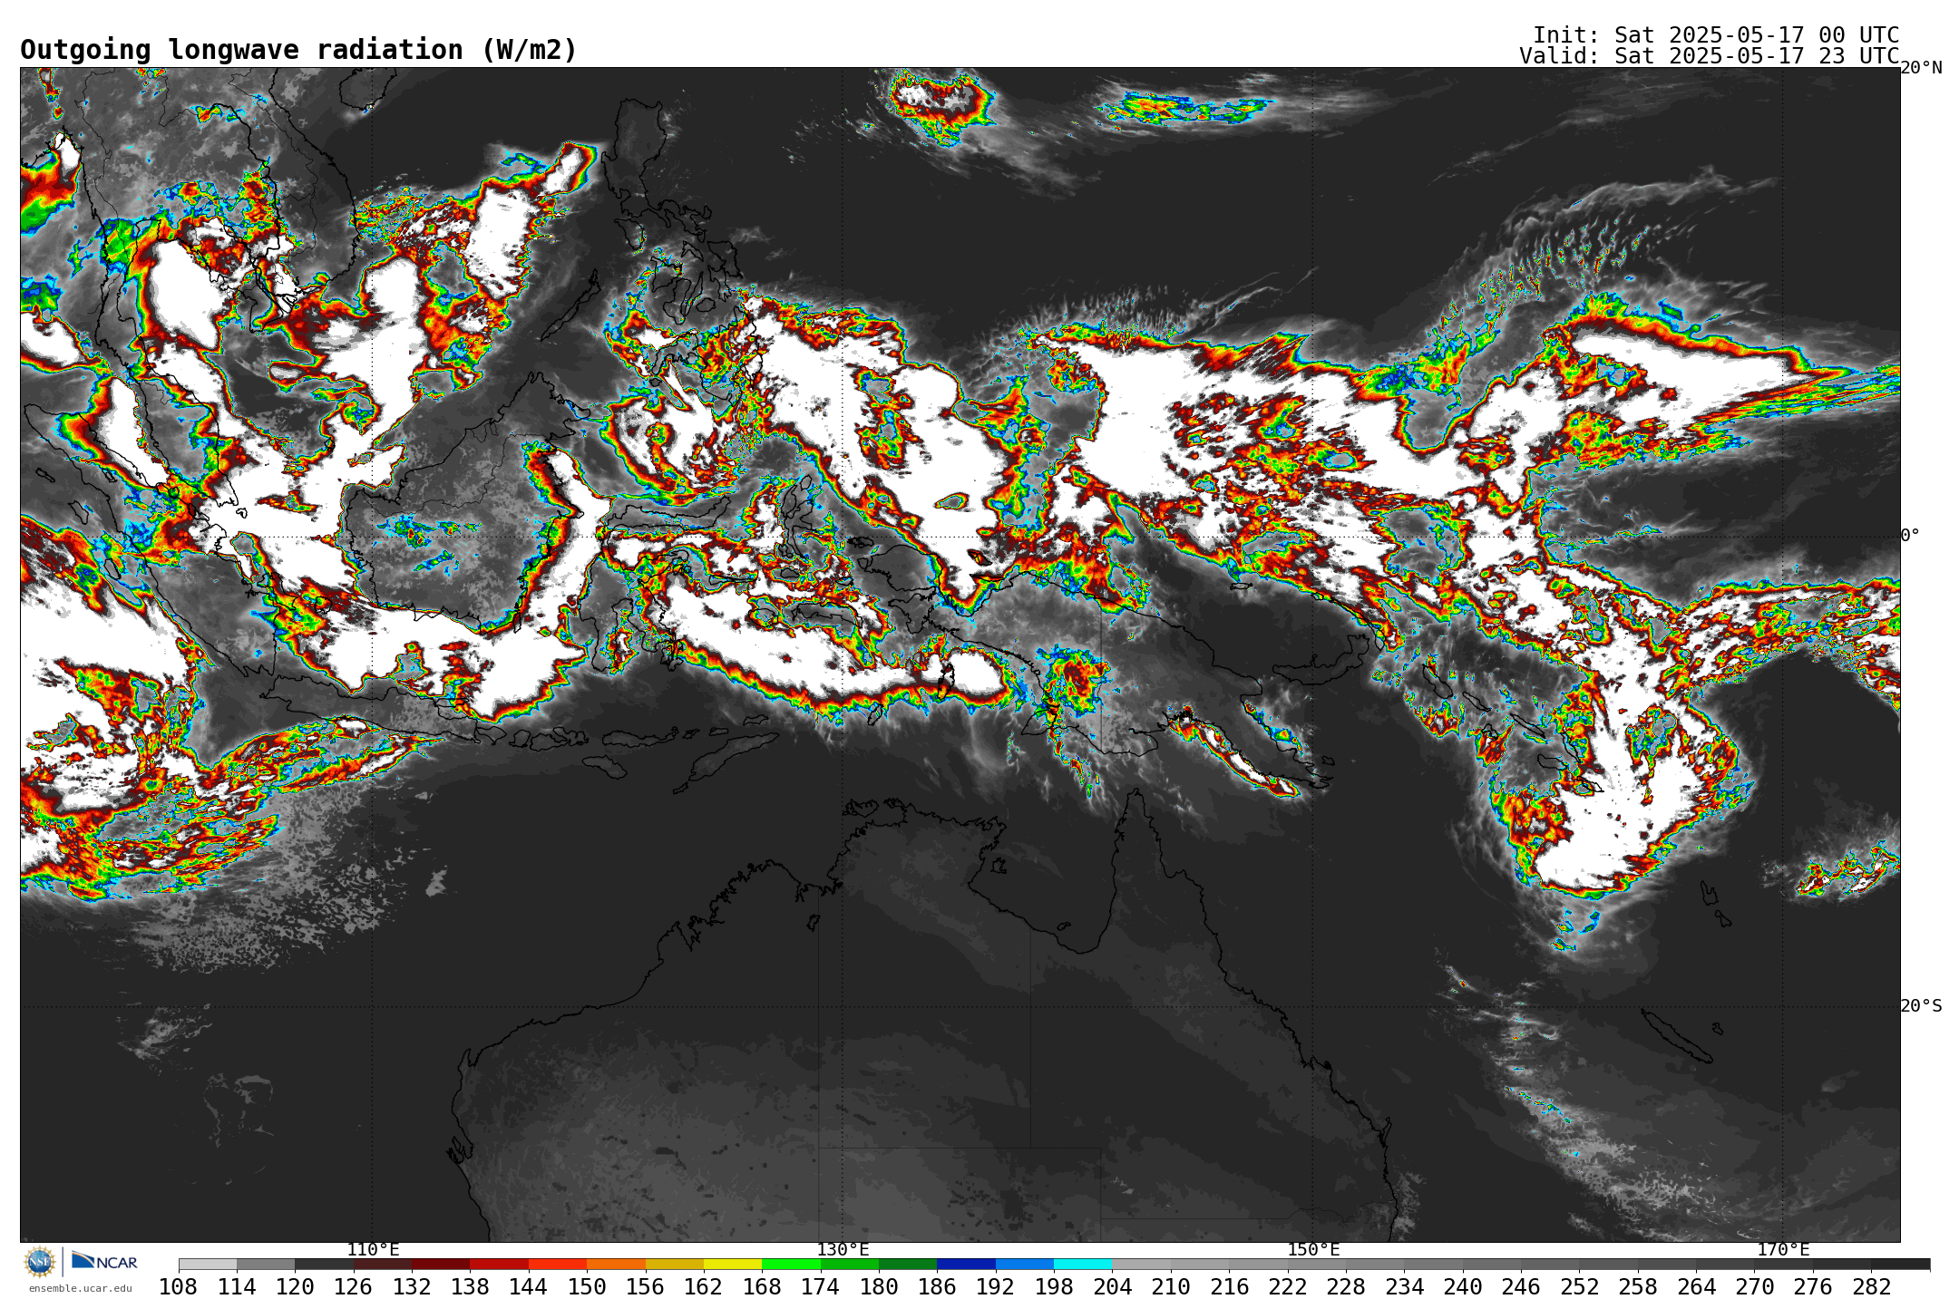The width and height of the screenshot is (1959, 1299).
Task: Click the NSF round logo
Action: pos(40,1261)
